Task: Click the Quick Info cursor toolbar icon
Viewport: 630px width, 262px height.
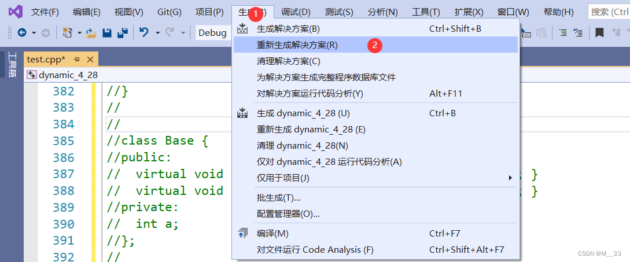Action: click(526, 32)
